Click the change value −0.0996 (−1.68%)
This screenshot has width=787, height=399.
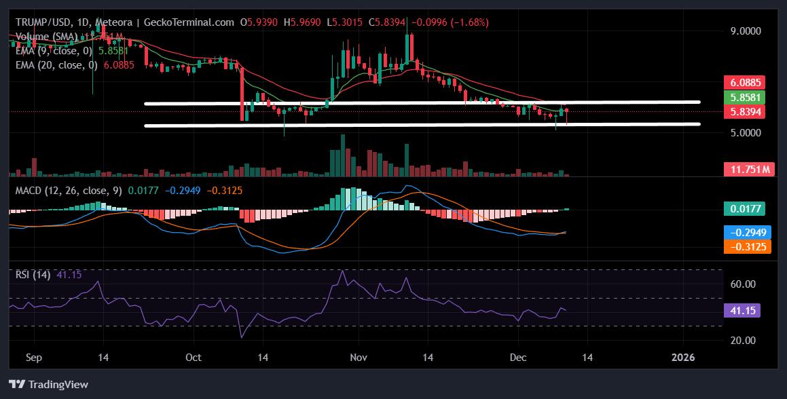450,22
